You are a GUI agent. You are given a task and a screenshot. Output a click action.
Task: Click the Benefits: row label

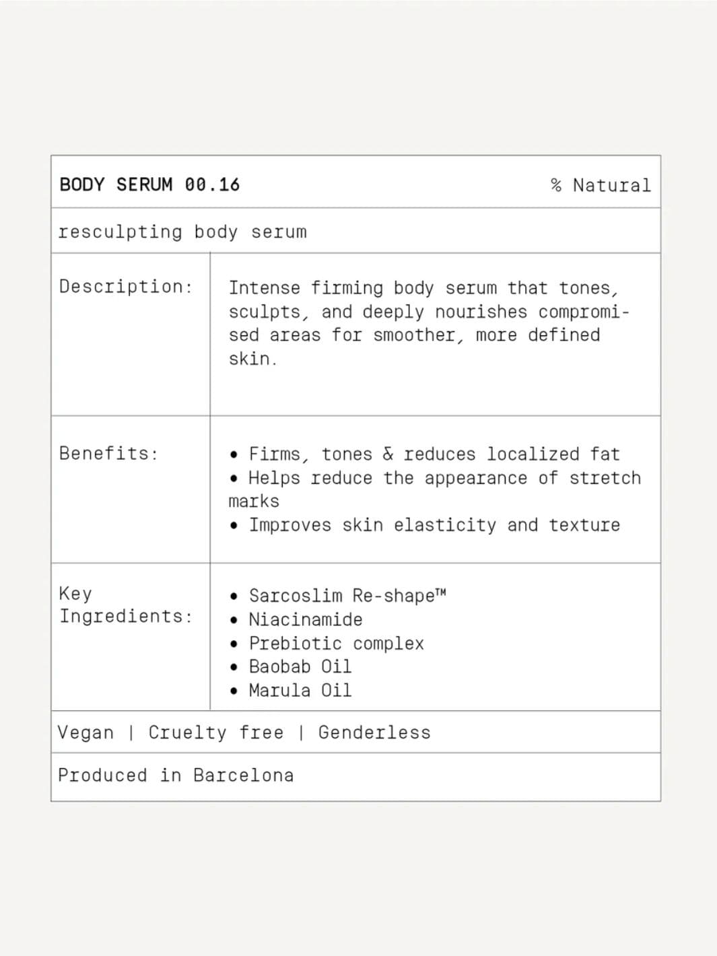[108, 453]
